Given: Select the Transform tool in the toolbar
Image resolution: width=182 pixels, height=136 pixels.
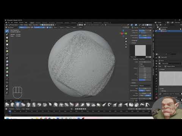Looking at the screenshot, I should click(7, 89).
